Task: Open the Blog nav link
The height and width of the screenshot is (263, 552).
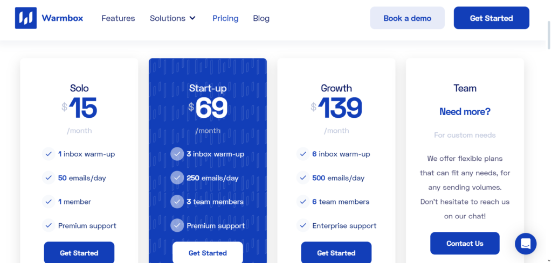Action: 261,18
